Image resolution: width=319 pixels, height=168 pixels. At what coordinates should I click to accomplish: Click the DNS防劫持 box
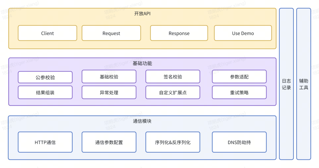[x=239, y=142]
